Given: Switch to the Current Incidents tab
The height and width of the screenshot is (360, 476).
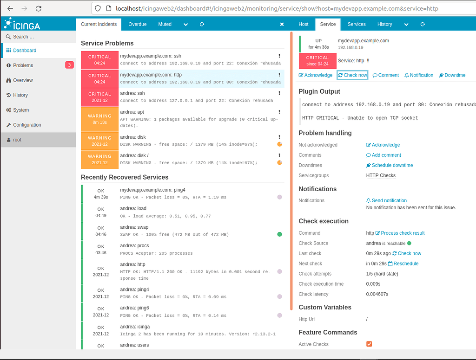Looking at the screenshot, I should (x=99, y=24).
